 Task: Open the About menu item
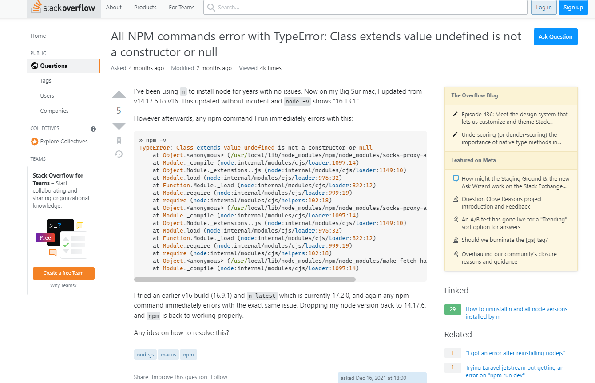coord(114,8)
